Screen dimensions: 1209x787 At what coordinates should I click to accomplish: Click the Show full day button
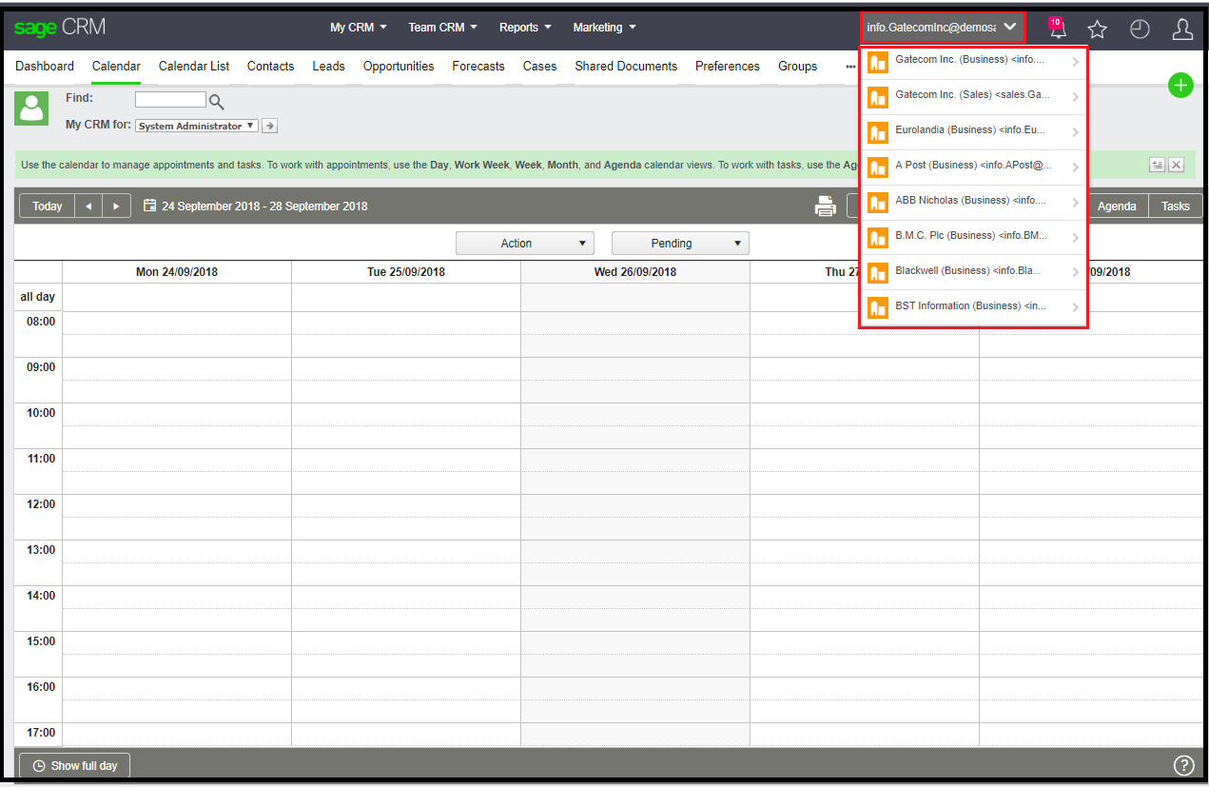point(74,766)
